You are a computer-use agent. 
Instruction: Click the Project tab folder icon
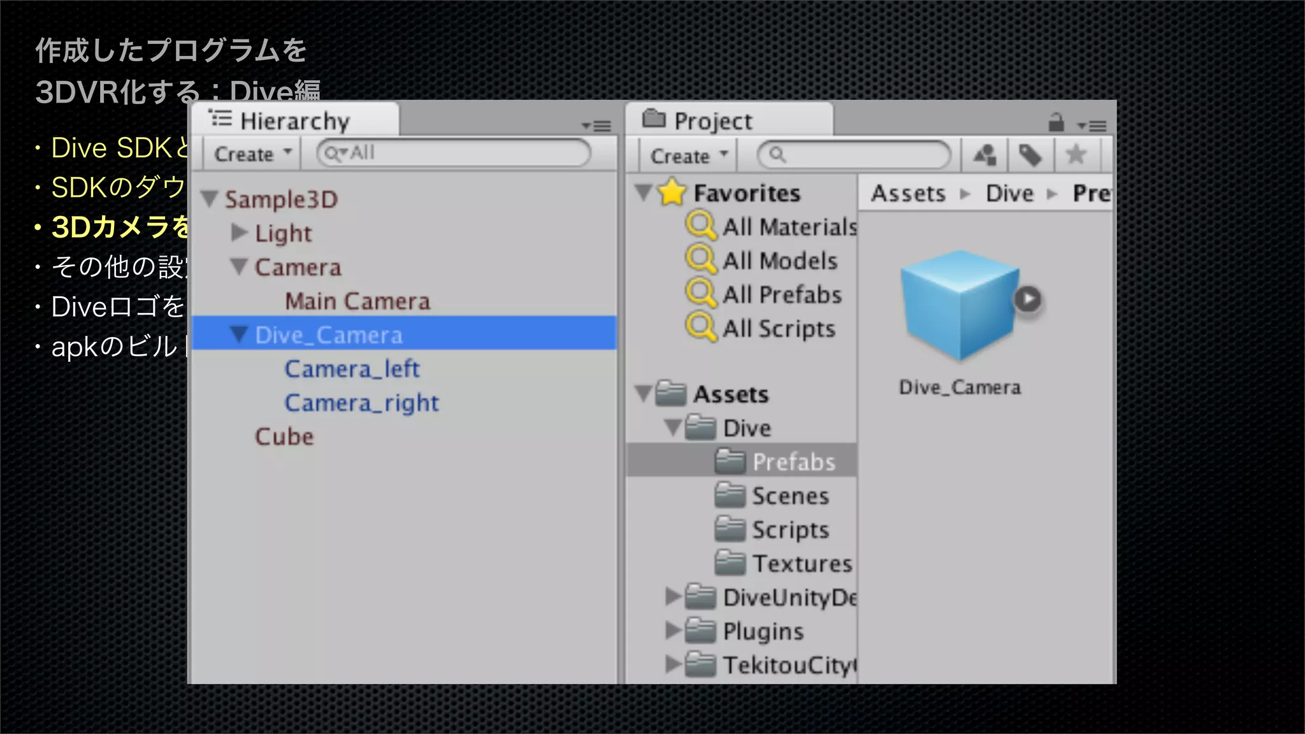coord(654,118)
